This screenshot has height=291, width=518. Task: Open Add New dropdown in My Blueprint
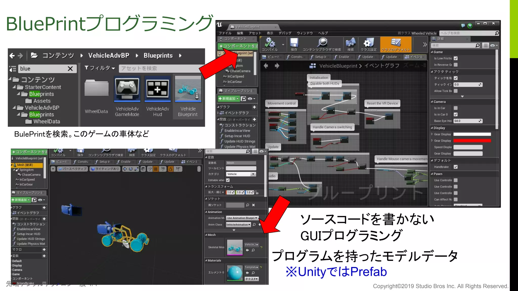pyautogui.click(x=229, y=99)
